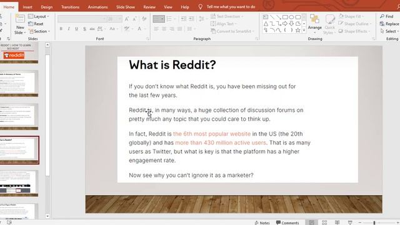The height and width of the screenshot is (225, 400).
Task: Open the Paragraph dialog launcher
Action: click(x=256, y=39)
